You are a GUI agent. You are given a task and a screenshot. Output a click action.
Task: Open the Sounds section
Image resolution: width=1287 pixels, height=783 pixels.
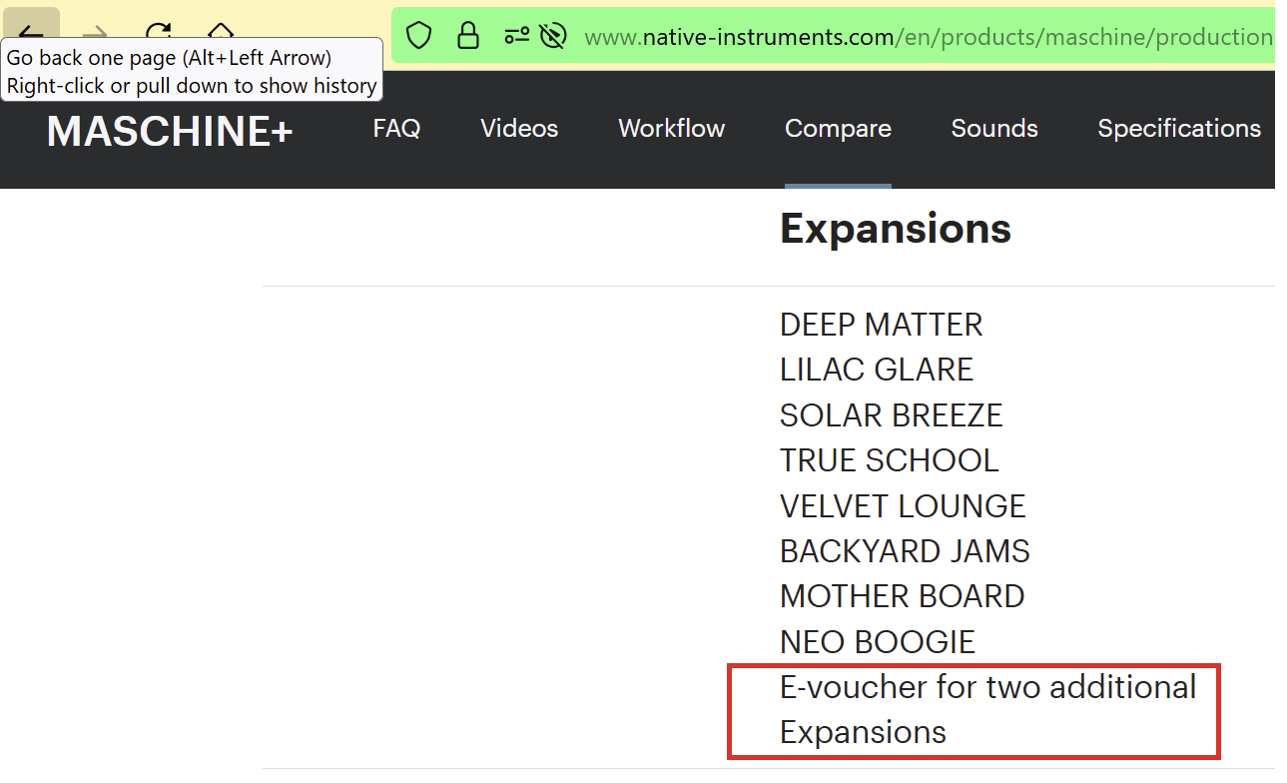(x=994, y=129)
